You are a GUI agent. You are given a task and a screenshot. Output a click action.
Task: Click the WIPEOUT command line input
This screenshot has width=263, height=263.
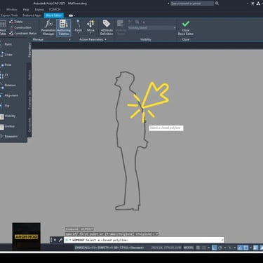click(x=144, y=240)
